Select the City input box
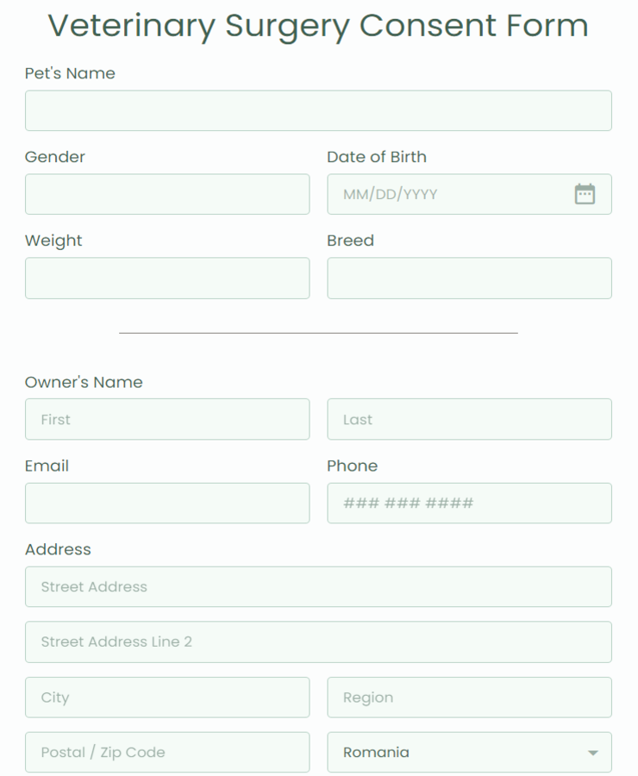Viewport: 638px width, 776px height. pyautogui.click(x=167, y=698)
